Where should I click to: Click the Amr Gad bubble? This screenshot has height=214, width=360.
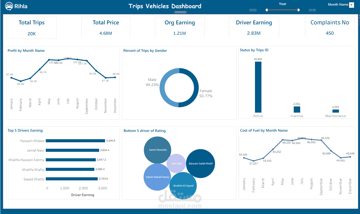[176, 163]
